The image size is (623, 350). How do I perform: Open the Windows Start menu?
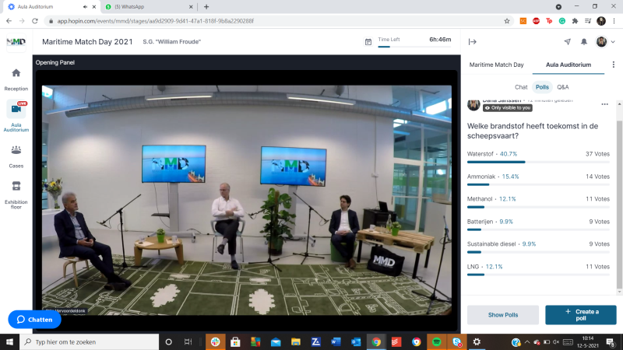coord(9,341)
